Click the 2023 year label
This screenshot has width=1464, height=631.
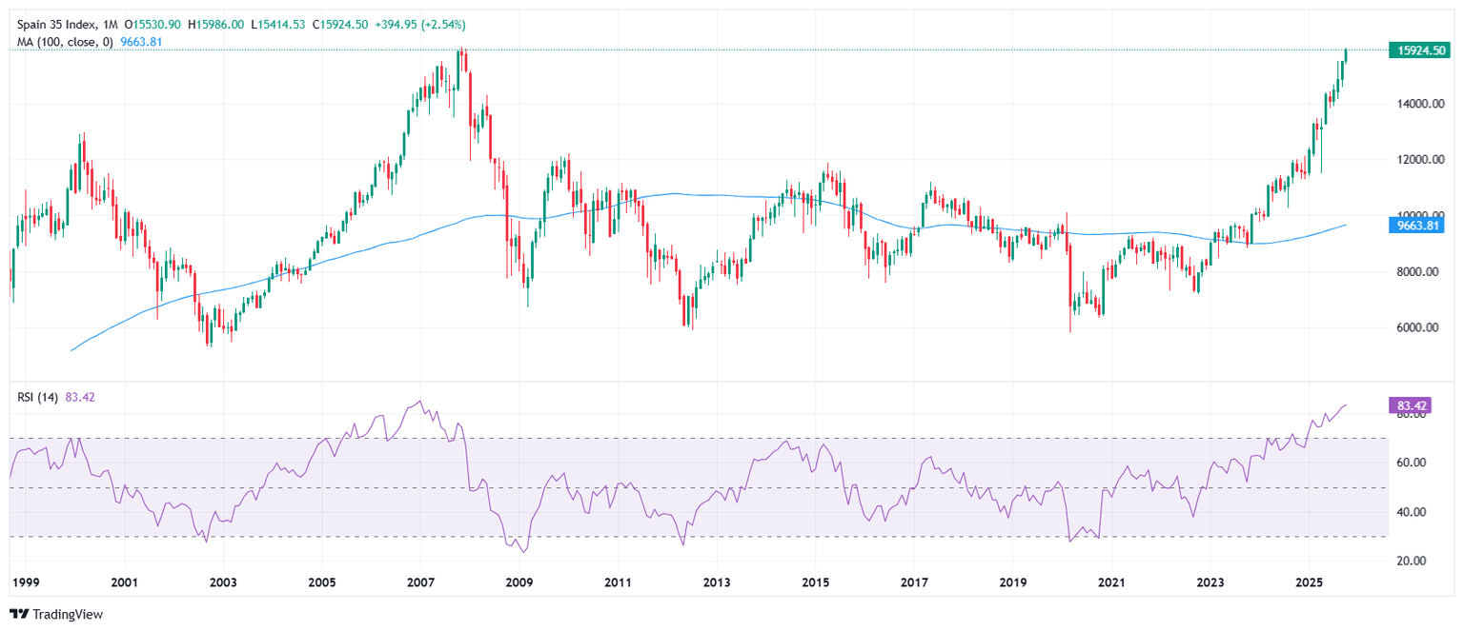pos(1210,582)
